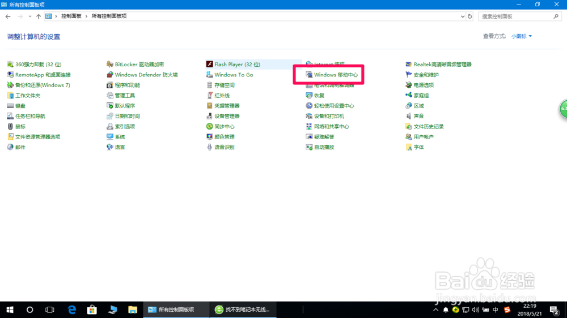Viewport: 567px width, 318px height.
Task: Open 轻松使用设置中心
Action: [x=330, y=106]
